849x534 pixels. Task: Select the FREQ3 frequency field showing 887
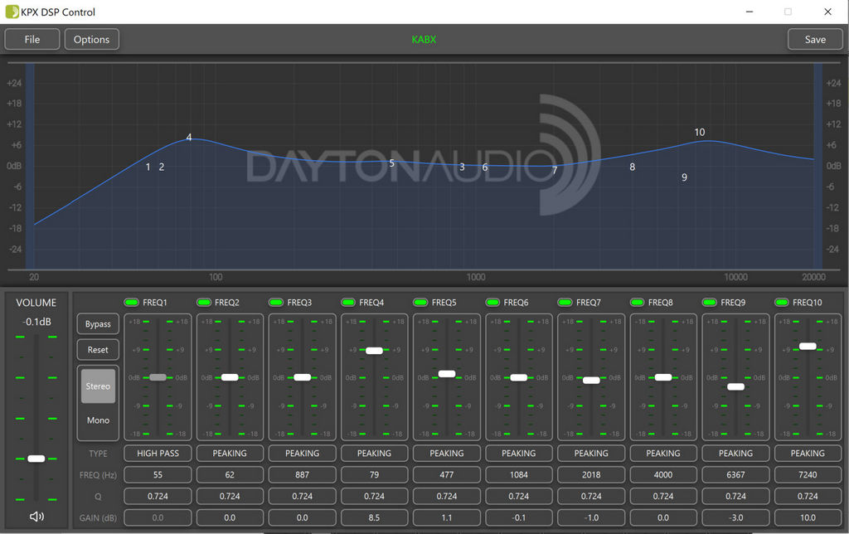(302, 475)
